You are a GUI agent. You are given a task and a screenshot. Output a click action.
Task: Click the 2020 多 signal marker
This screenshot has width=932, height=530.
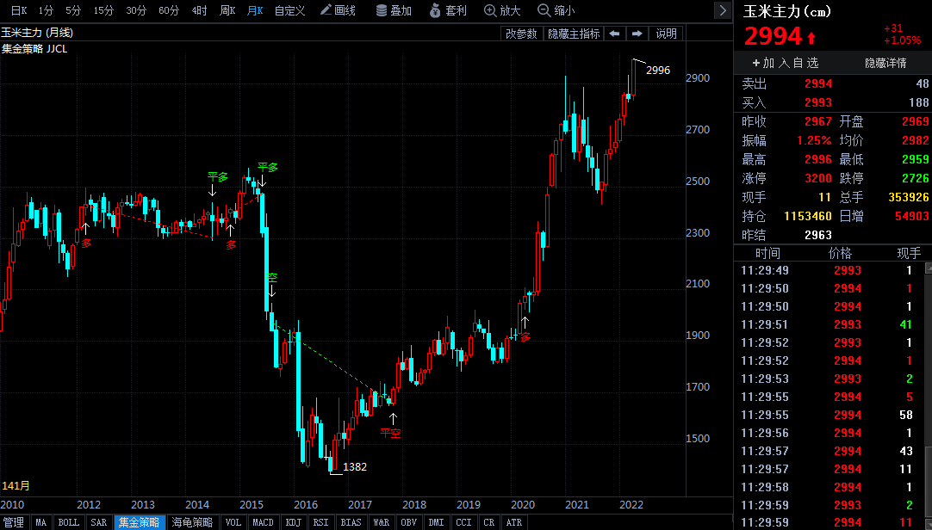(x=525, y=337)
